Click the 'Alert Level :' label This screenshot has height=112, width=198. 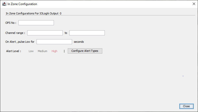14,51
